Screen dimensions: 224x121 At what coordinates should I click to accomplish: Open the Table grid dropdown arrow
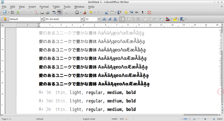point(116,13)
